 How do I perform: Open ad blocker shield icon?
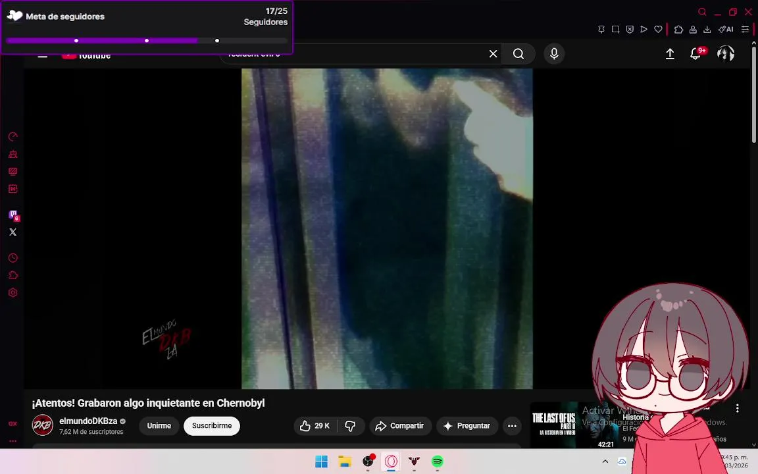point(630,30)
